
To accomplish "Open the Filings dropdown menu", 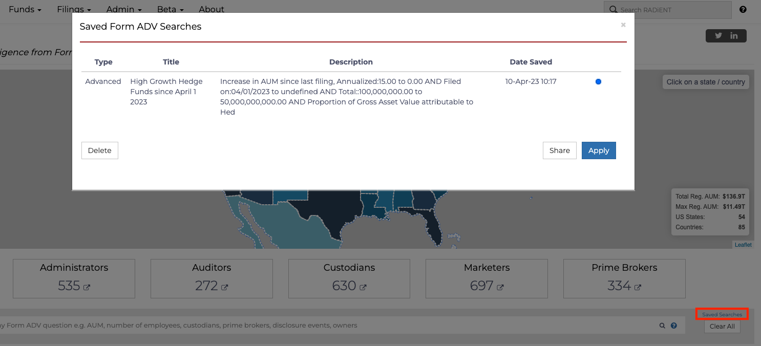I will (x=74, y=9).
